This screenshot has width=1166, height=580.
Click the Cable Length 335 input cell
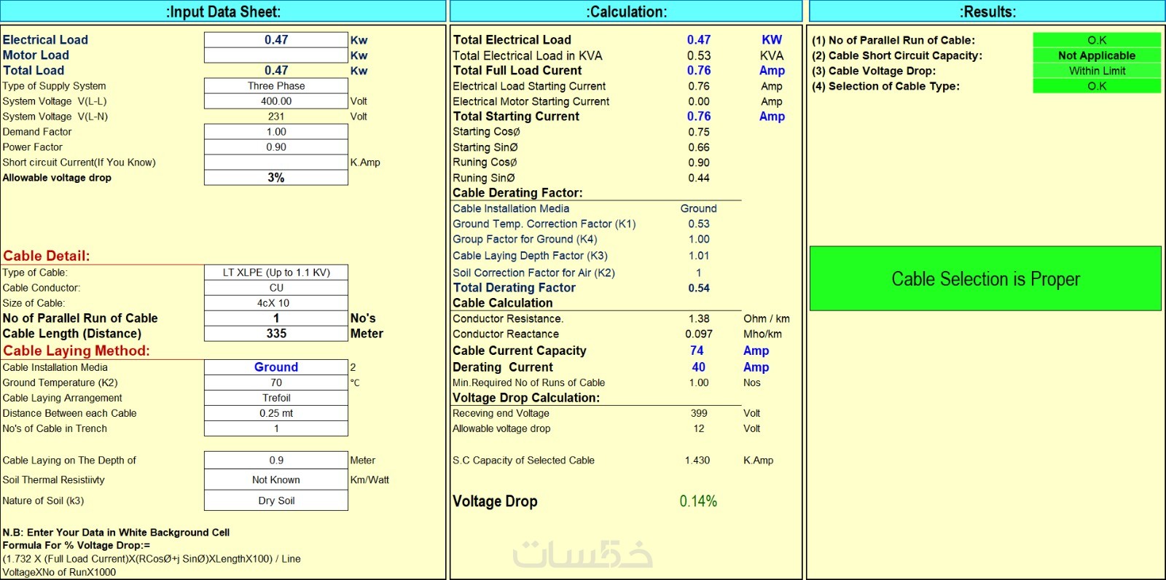[x=276, y=334]
